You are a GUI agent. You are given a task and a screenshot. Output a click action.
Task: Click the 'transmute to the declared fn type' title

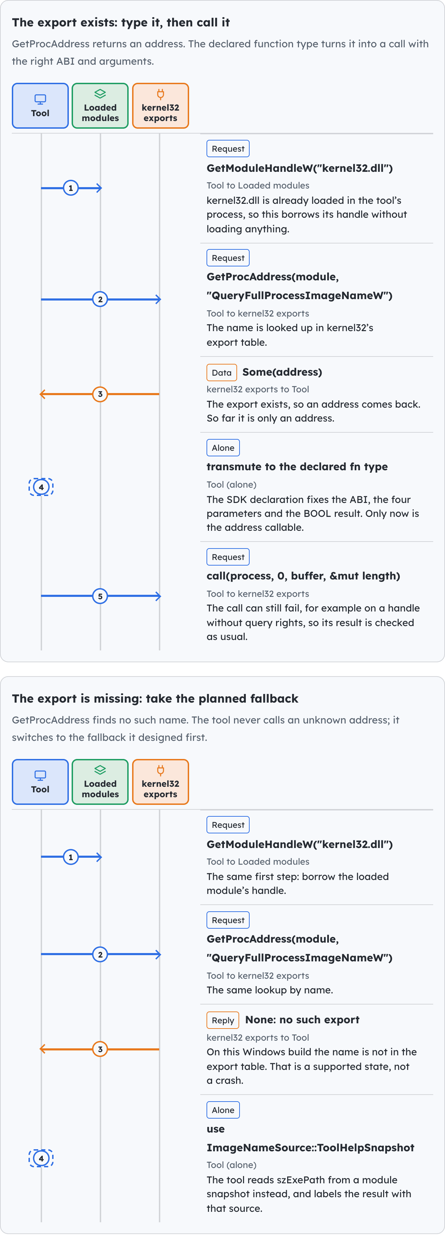(x=297, y=467)
